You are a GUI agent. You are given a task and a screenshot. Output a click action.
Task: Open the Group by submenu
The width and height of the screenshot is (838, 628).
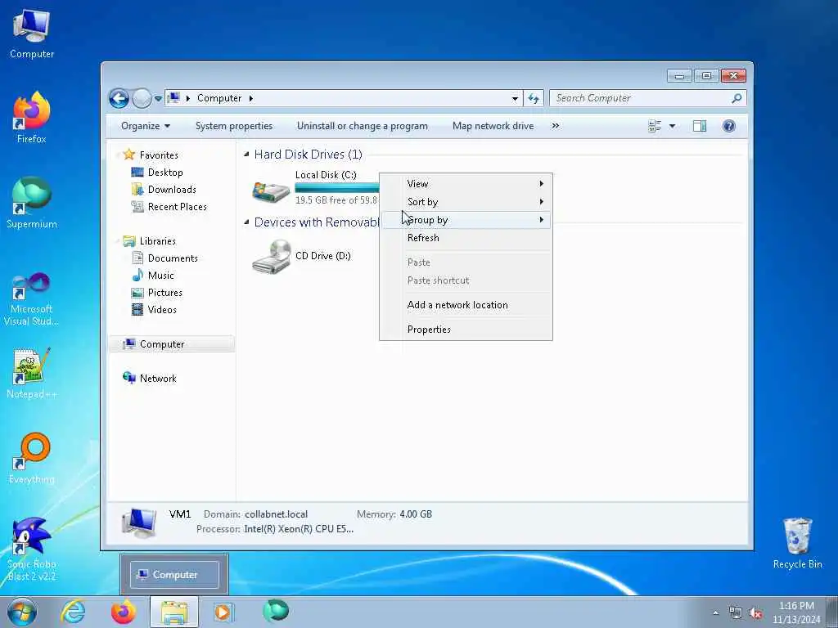(466, 220)
